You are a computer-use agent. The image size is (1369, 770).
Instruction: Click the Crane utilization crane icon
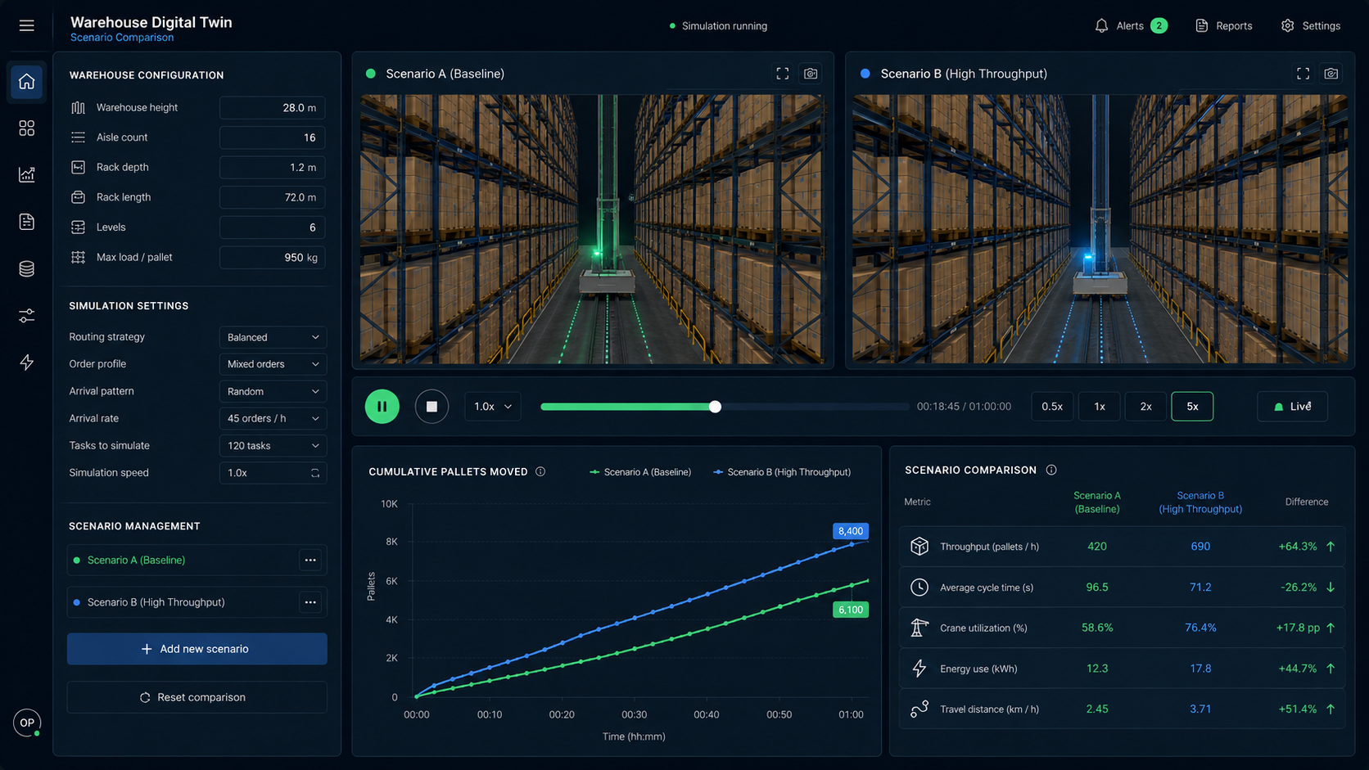919,628
